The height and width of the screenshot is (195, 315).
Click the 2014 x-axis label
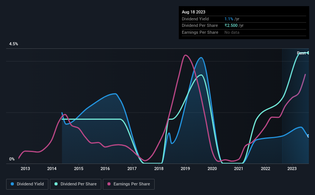[52, 169]
